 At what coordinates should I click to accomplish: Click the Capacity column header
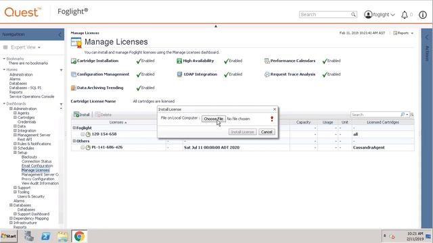coord(303,122)
